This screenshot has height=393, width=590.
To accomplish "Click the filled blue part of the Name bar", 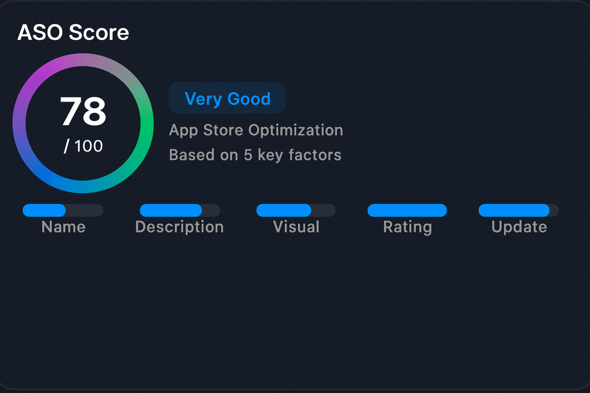I will 44,210.
